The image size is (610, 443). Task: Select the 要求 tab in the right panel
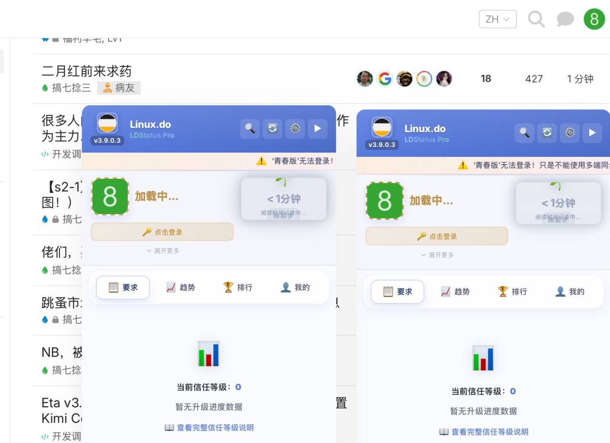click(397, 292)
